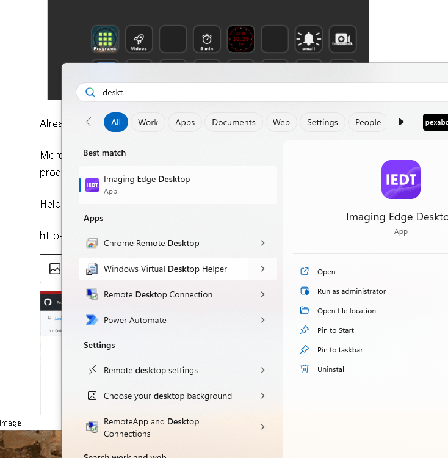Switch to the Settings filter tab
Screen dimensions: 448x458
pos(322,122)
